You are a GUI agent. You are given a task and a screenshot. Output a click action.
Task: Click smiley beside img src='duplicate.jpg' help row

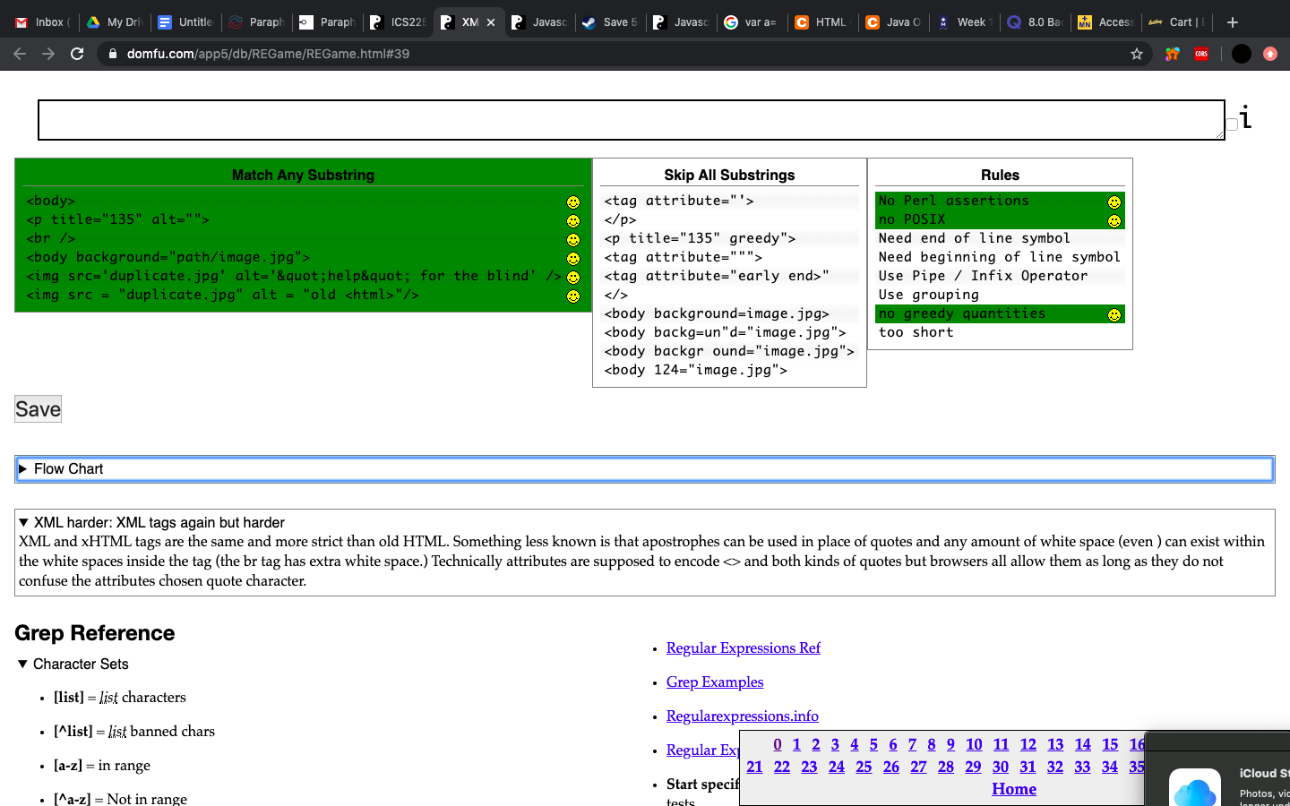point(573,278)
